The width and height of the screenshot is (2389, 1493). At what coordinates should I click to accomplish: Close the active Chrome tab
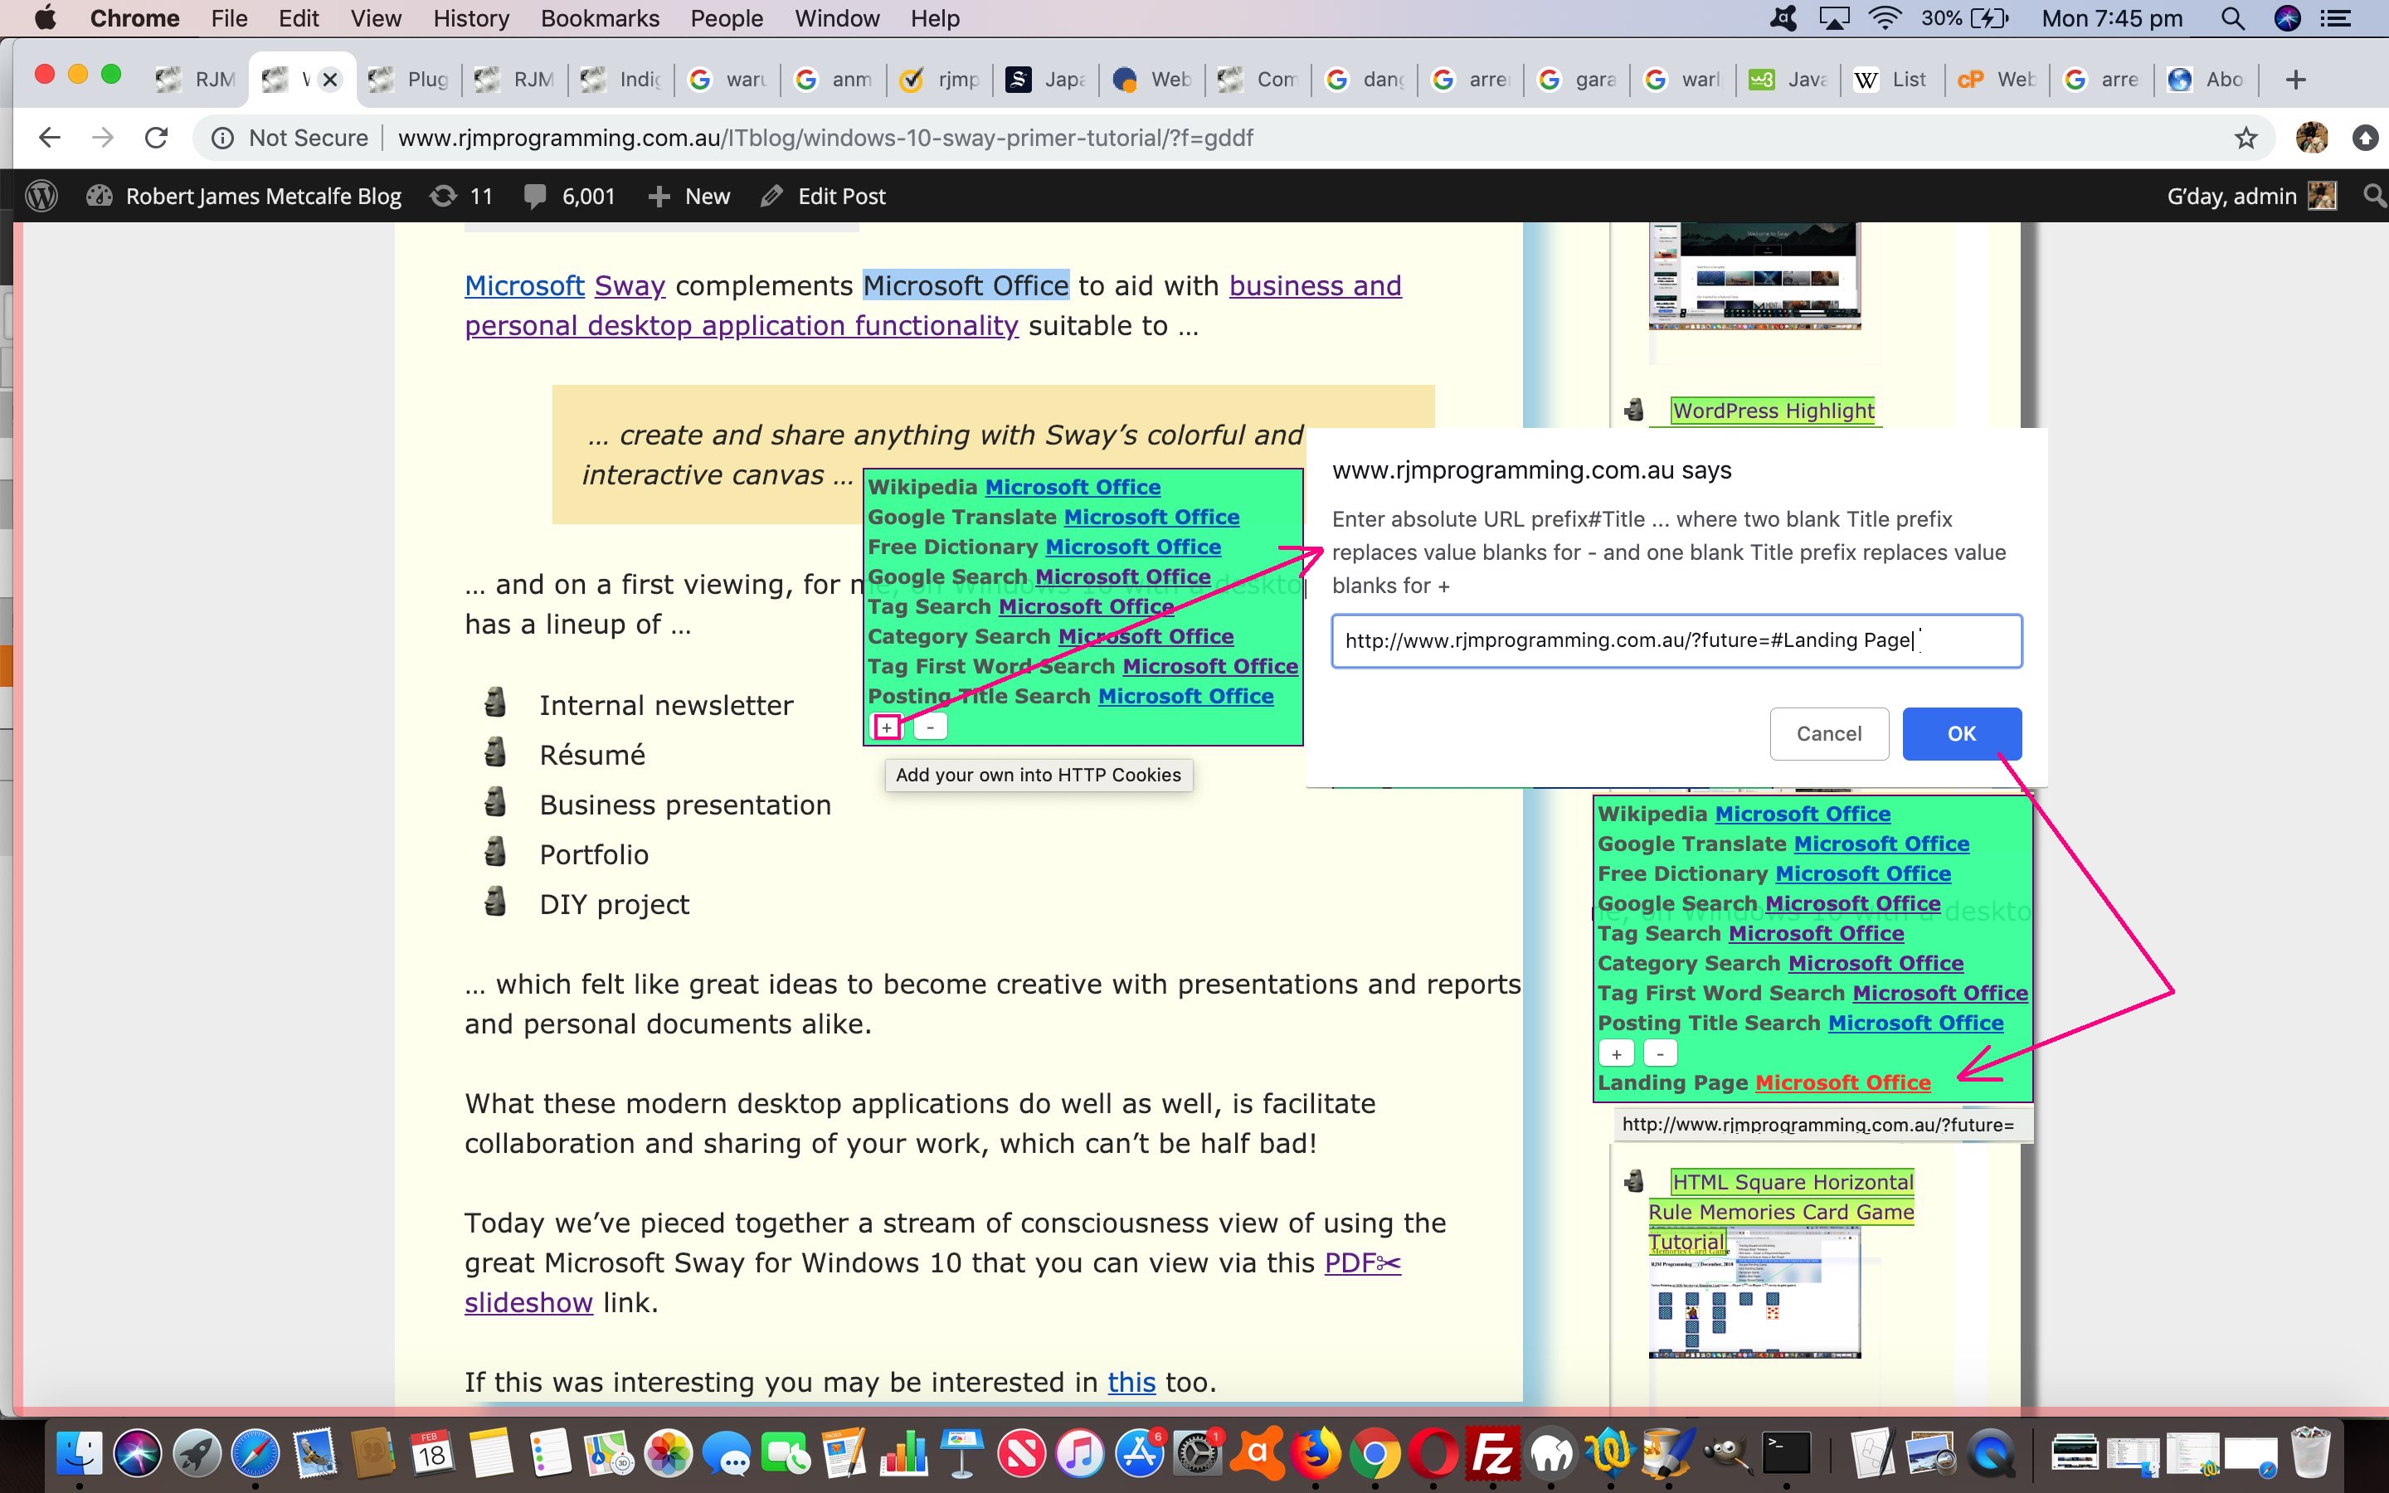[331, 79]
